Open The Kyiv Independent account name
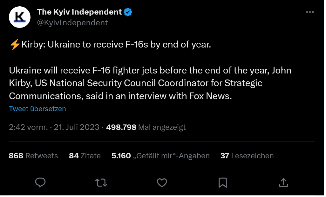The width and height of the screenshot is (326, 197). (x=79, y=12)
